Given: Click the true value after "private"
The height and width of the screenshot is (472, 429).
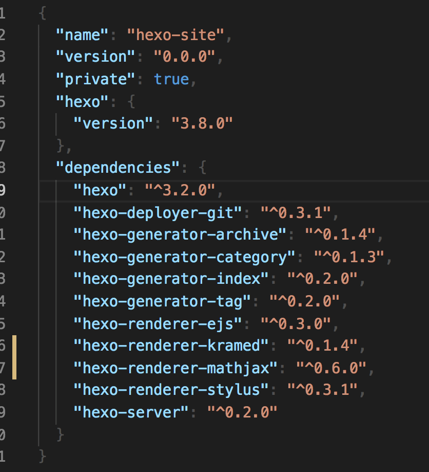Looking at the screenshot, I should click(171, 80).
